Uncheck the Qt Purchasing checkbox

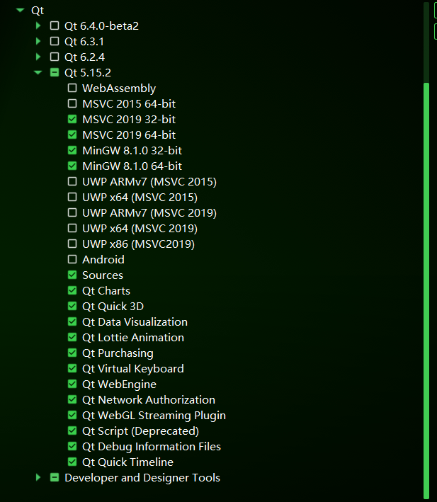coord(72,353)
